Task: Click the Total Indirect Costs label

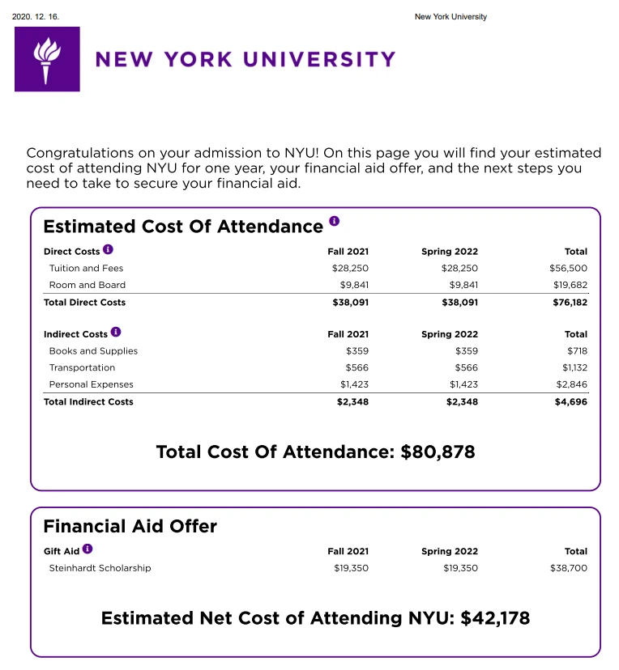Action: click(88, 402)
